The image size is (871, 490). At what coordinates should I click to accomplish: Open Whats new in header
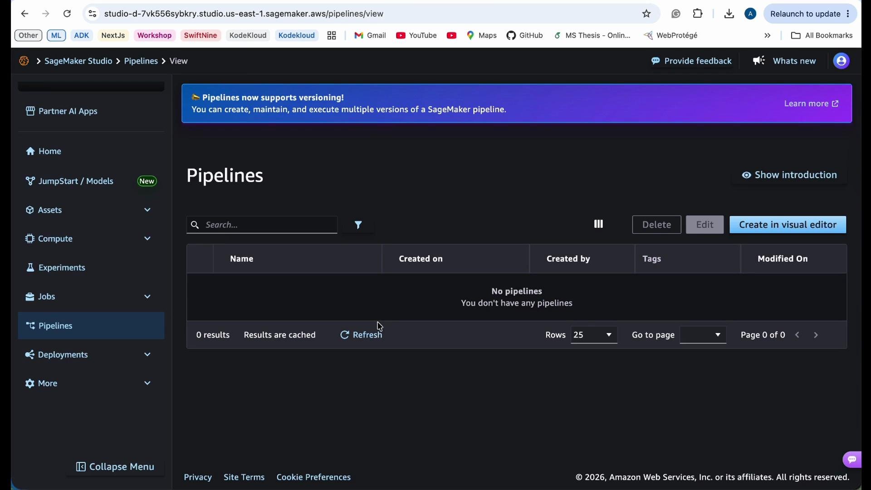(784, 61)
